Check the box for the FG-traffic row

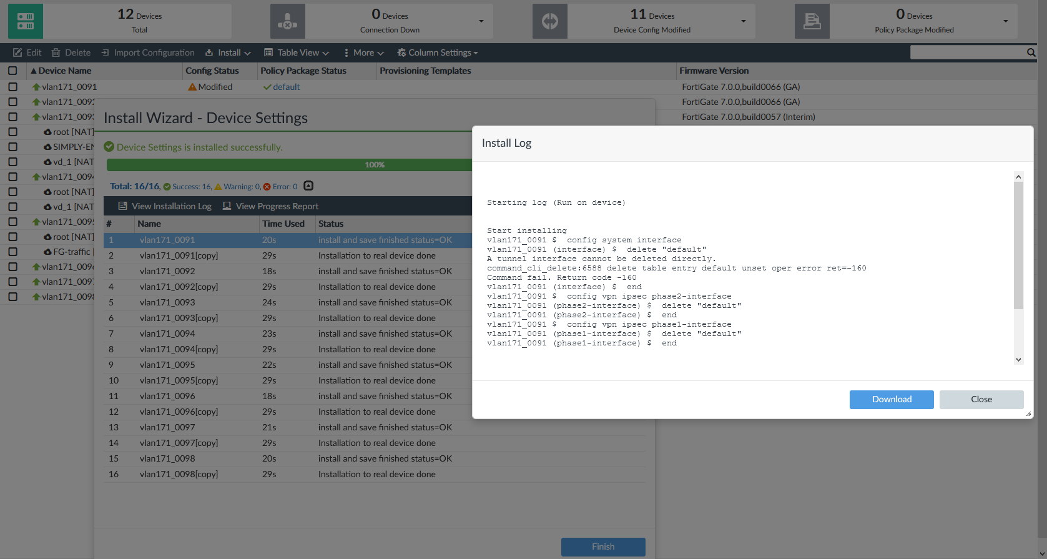pos(12,252)
